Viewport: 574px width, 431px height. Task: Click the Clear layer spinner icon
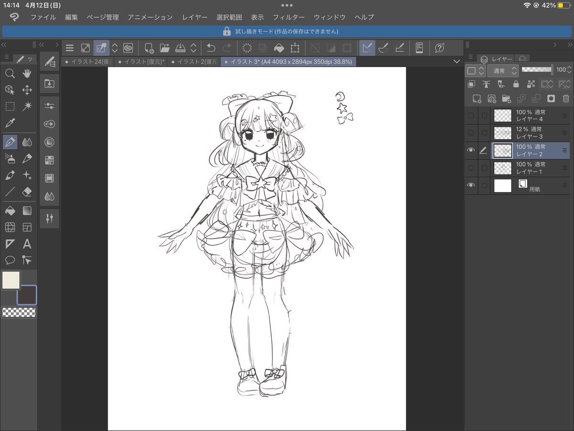point(247,47)
